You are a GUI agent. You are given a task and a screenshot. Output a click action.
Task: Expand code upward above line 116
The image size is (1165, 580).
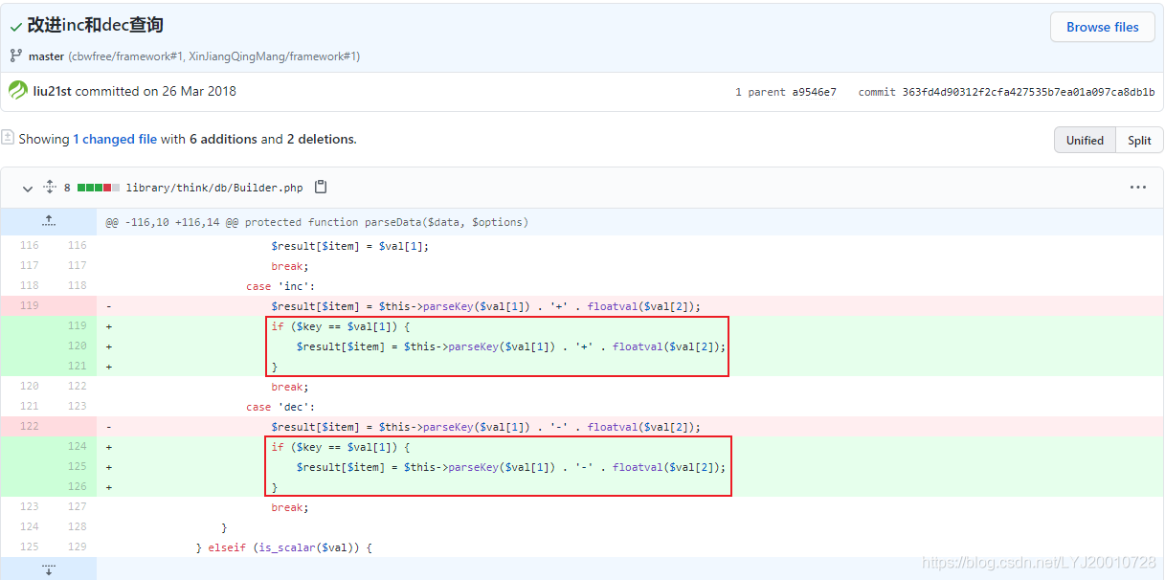(x=49, y=222)
